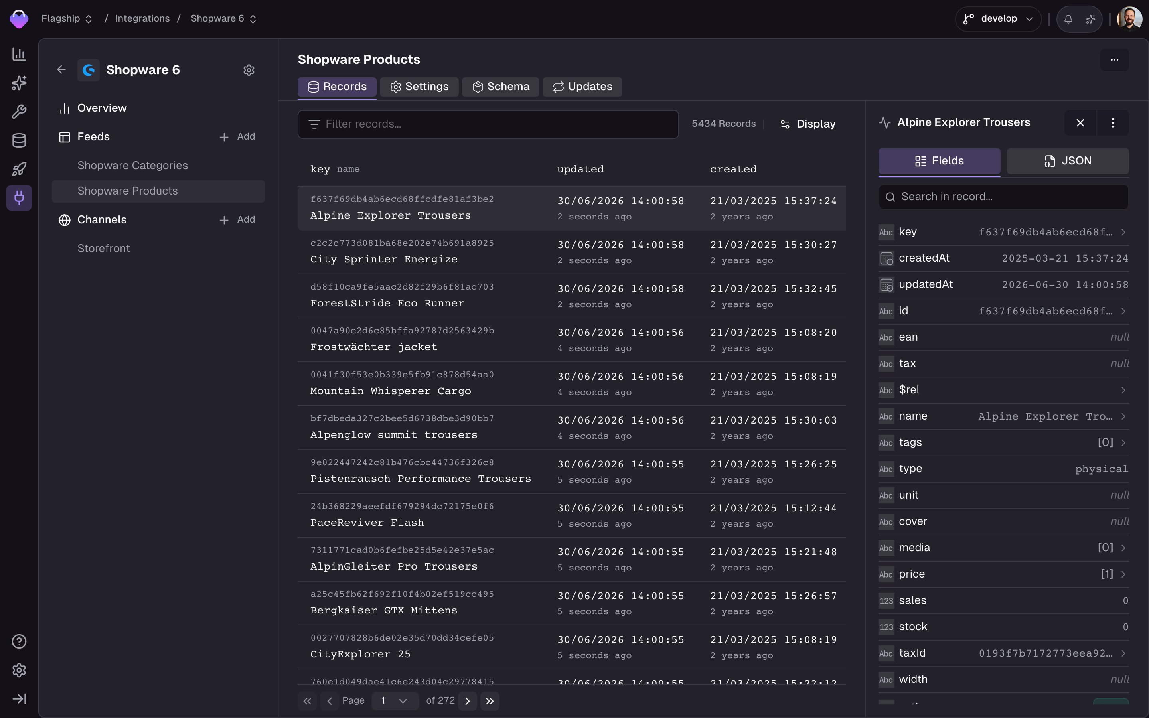The height and width of the screenshot is (718, 1149).
Task: Open the develop branch dropdown
Action: point(998,19)
